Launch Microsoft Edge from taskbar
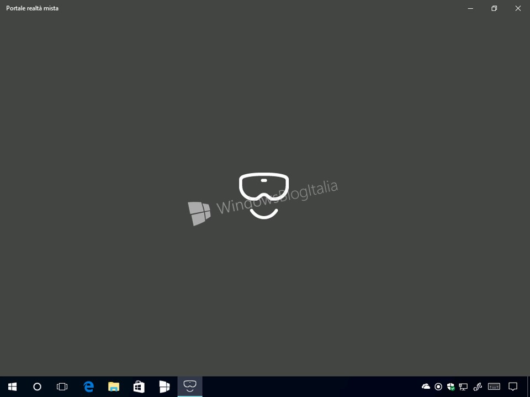The image size is (530, 397). [x=88, y=387]
